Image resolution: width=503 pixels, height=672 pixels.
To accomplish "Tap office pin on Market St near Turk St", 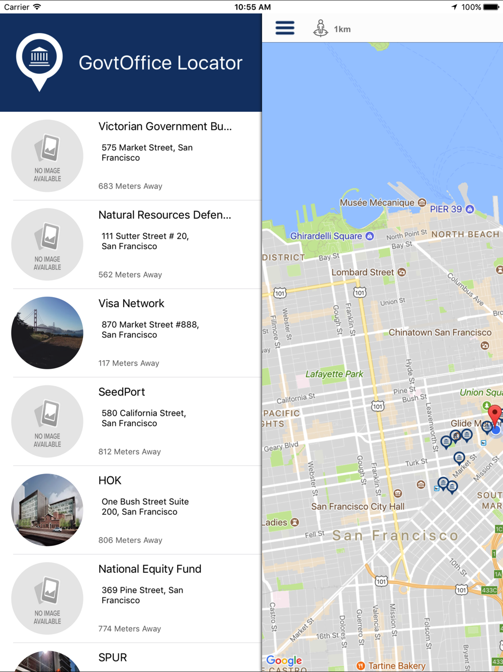I will tap(459, 457).
